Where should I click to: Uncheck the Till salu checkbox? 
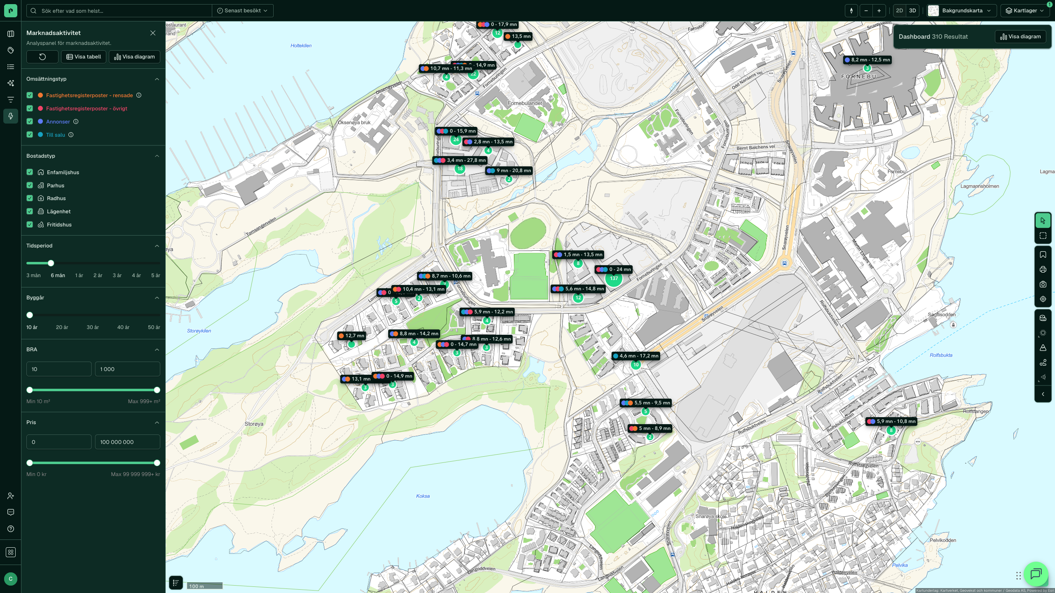coord(30,135)
